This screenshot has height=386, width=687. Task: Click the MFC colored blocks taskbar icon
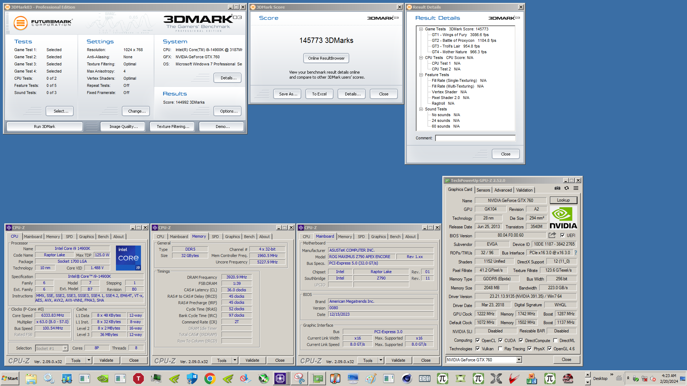coord(532,378)
